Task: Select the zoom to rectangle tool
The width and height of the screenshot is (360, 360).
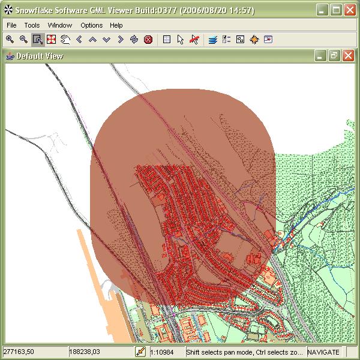Action: (x=37, y=40)
